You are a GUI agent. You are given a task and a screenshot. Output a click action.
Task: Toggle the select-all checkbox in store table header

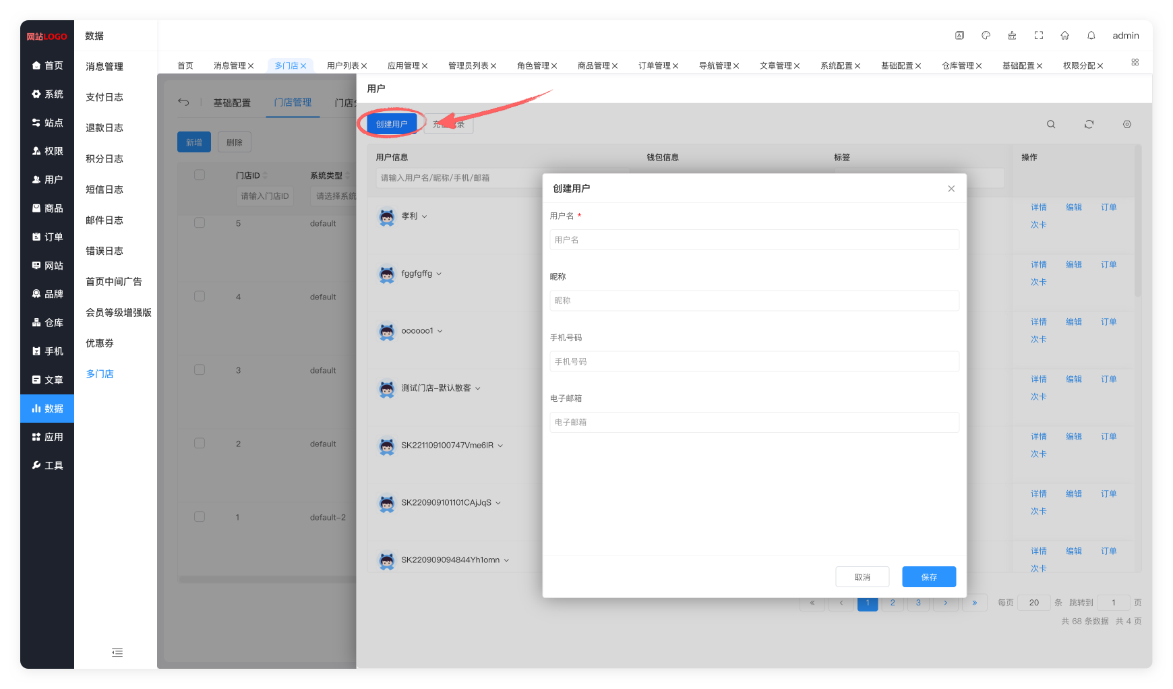(x=200, y=175)
